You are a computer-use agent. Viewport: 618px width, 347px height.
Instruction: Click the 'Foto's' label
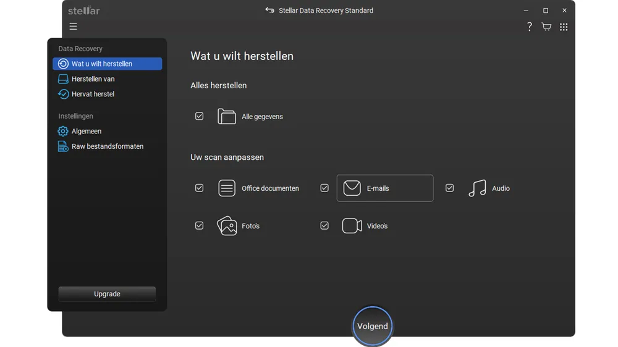coord(250,226)
